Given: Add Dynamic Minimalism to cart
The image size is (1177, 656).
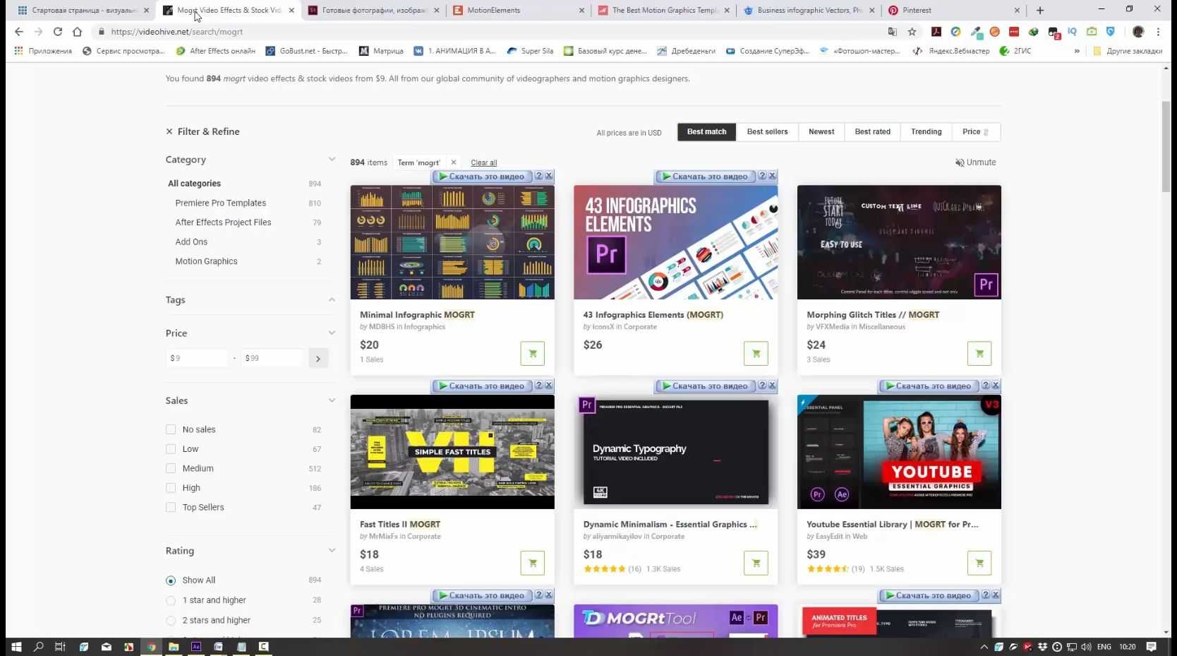Looking at the screenshot, I should 756,563.
